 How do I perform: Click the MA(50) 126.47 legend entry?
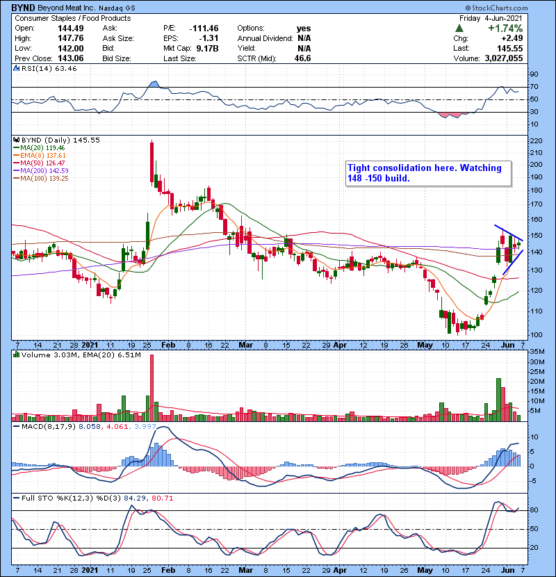(42, 163)
